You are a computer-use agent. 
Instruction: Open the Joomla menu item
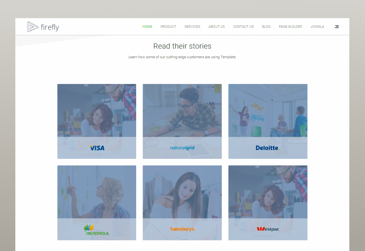(317, 27)
